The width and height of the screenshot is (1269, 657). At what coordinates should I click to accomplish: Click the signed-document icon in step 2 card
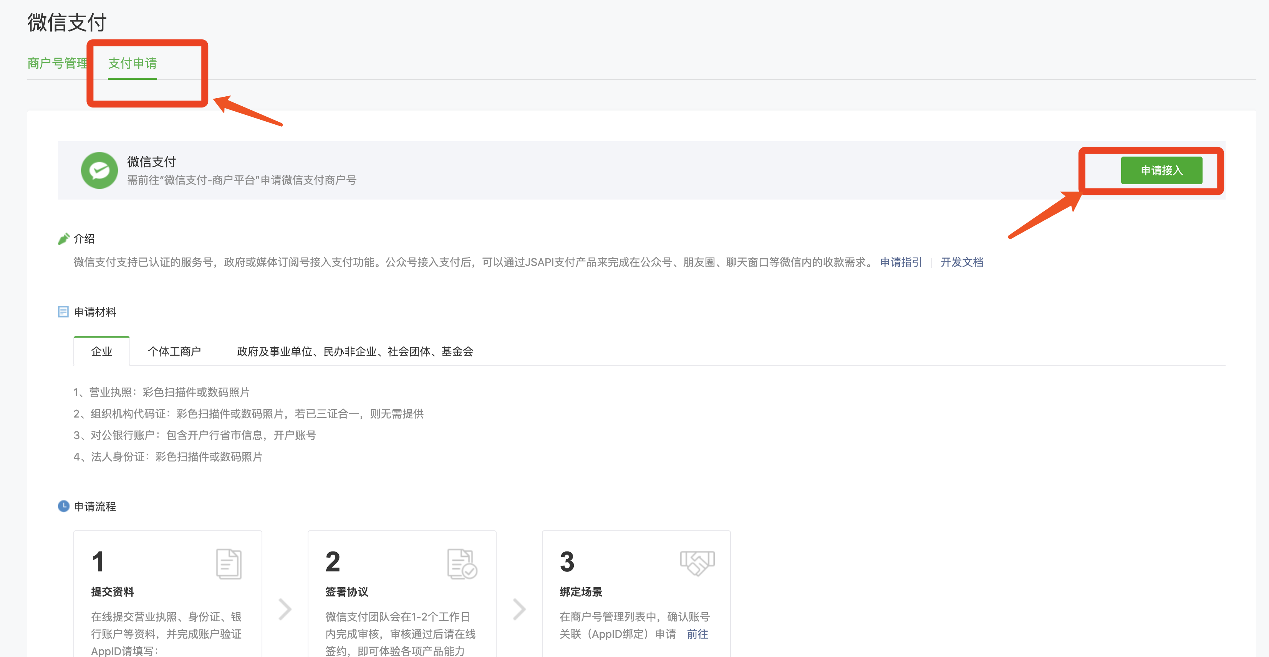[462, 564]
